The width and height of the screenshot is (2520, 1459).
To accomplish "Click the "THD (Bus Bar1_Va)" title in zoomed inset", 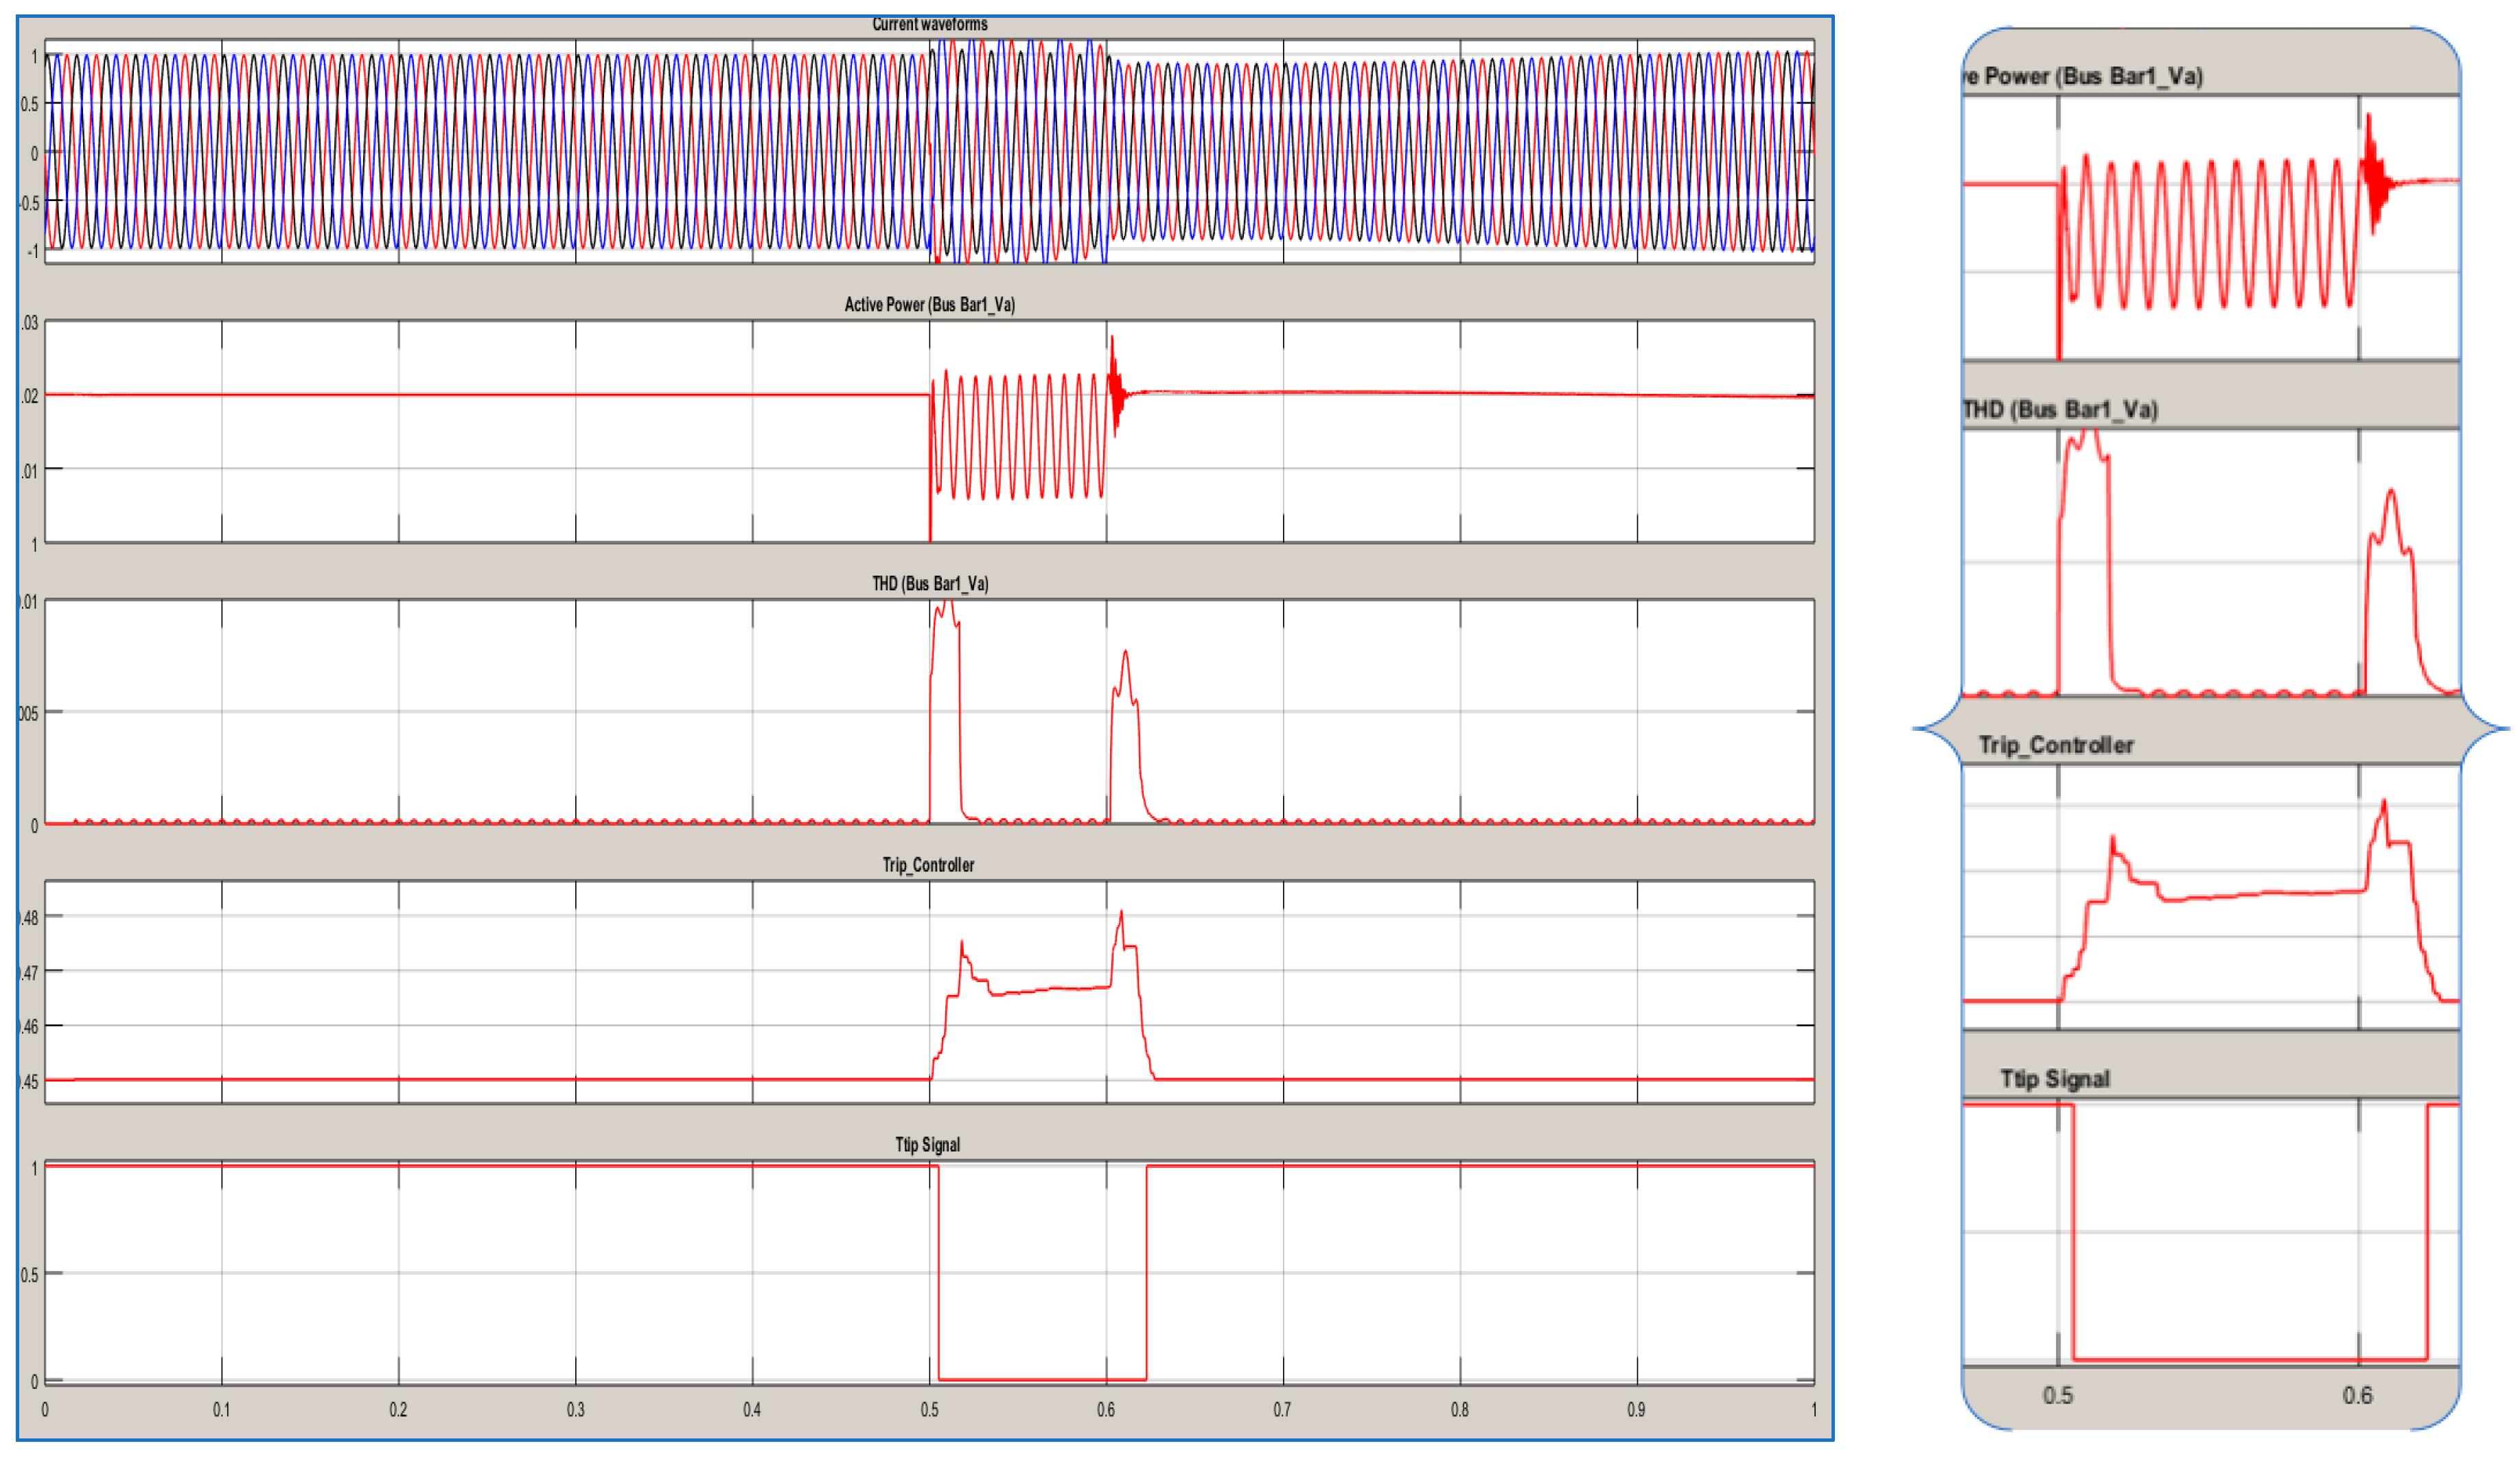I will 2060,410.
